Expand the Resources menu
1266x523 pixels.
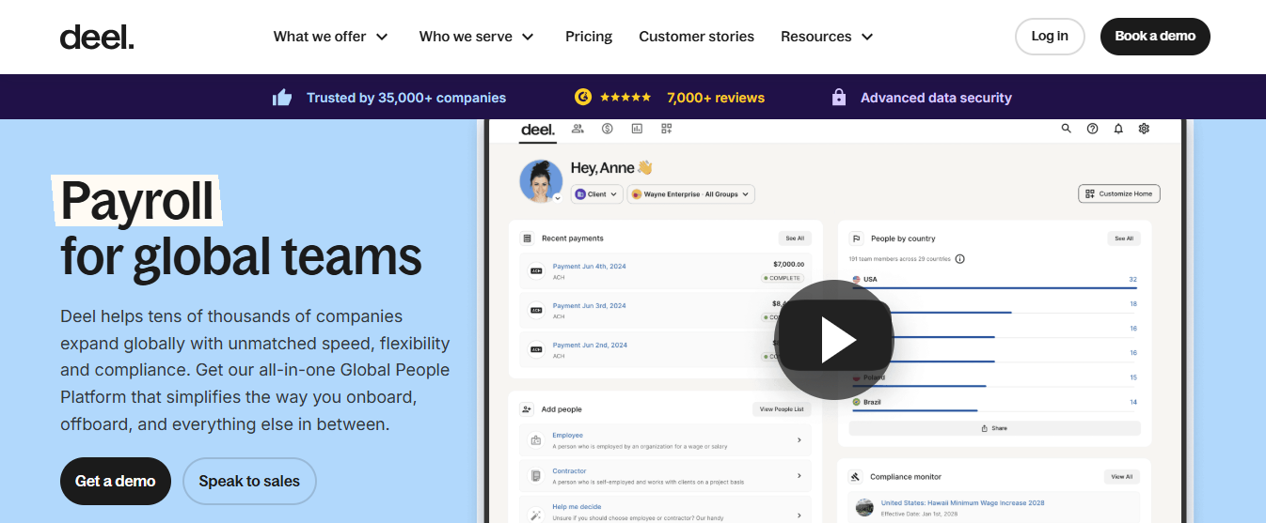pos(828,37)
